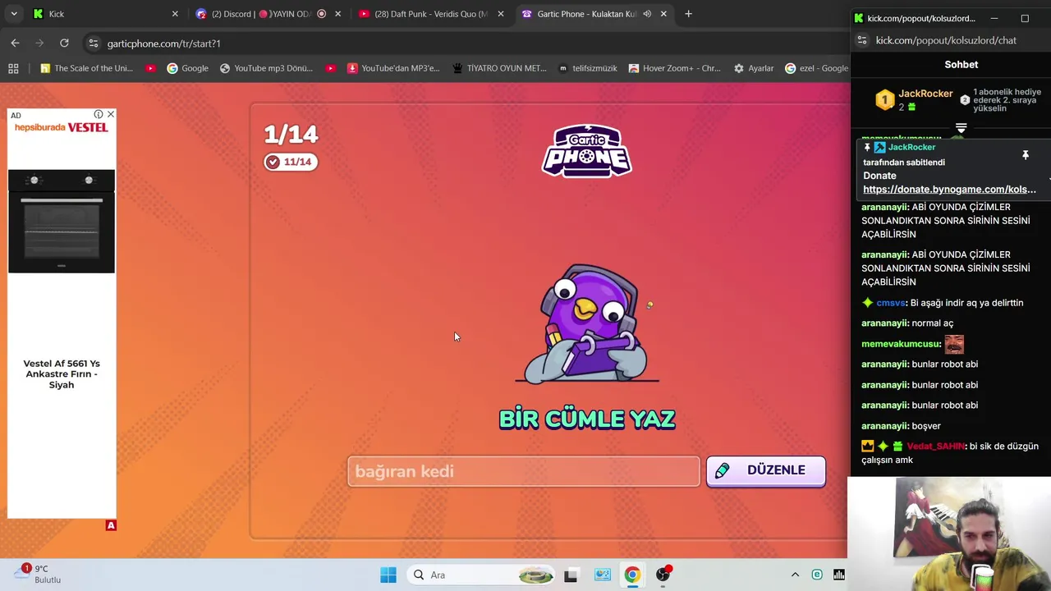The width and height of the screenshot is (1051, 591).
Task: Click YouTube icon bookmark before Google bookmark
Action: coord(150,68)
